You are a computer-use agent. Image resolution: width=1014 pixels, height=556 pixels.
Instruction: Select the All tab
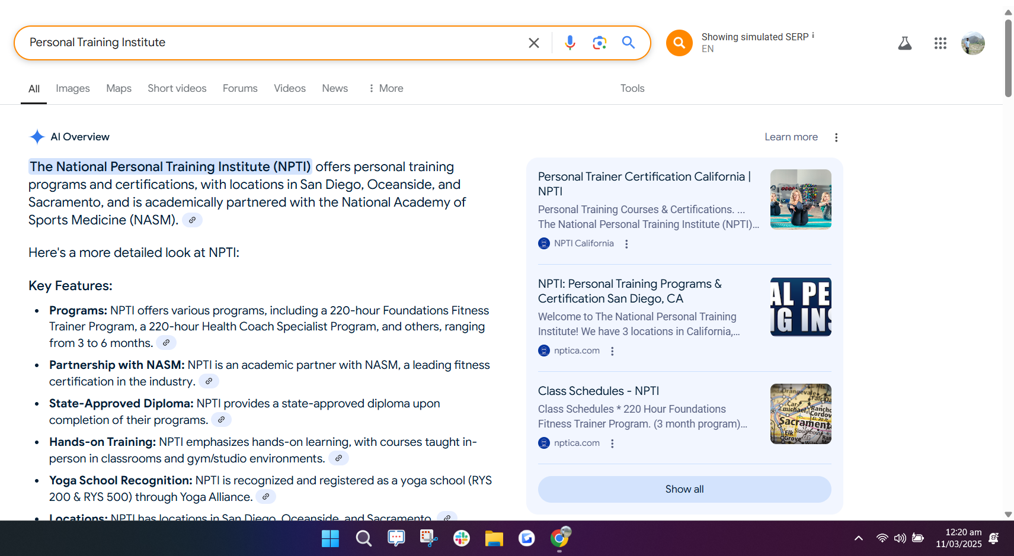(34, 89)
